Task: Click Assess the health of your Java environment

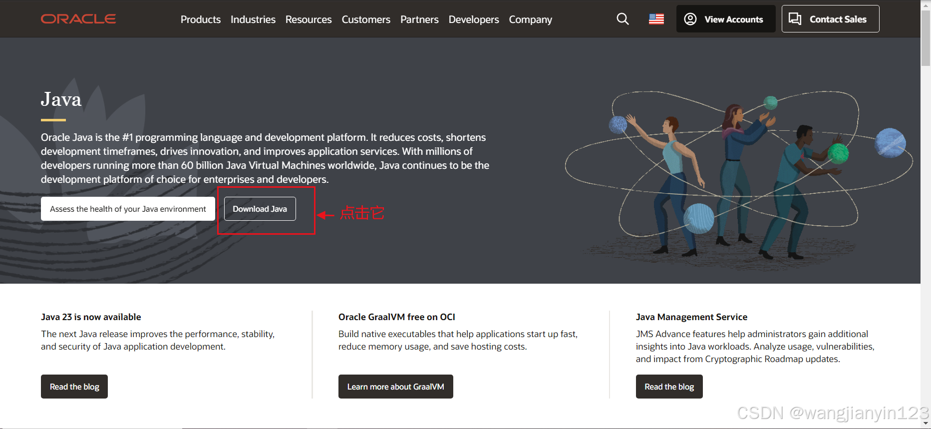Action: click(128, 209)
